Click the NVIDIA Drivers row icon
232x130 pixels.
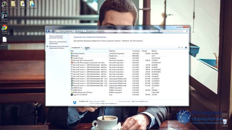(x=72, y=88)
